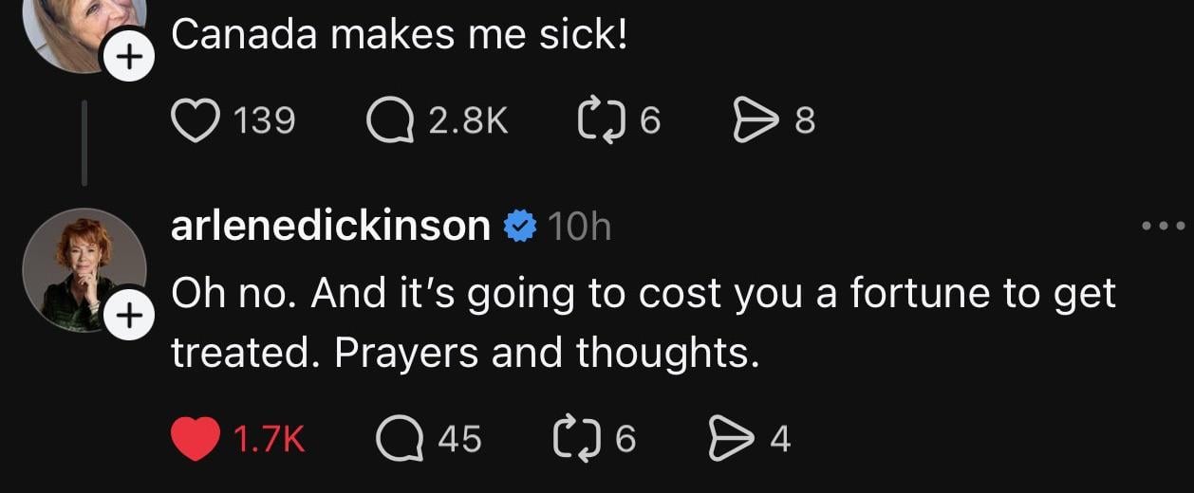The height and width of the screenshot is (493, 1194).
Task: View arlenedickinson's profile picture
Action: (x=81, y=268)
